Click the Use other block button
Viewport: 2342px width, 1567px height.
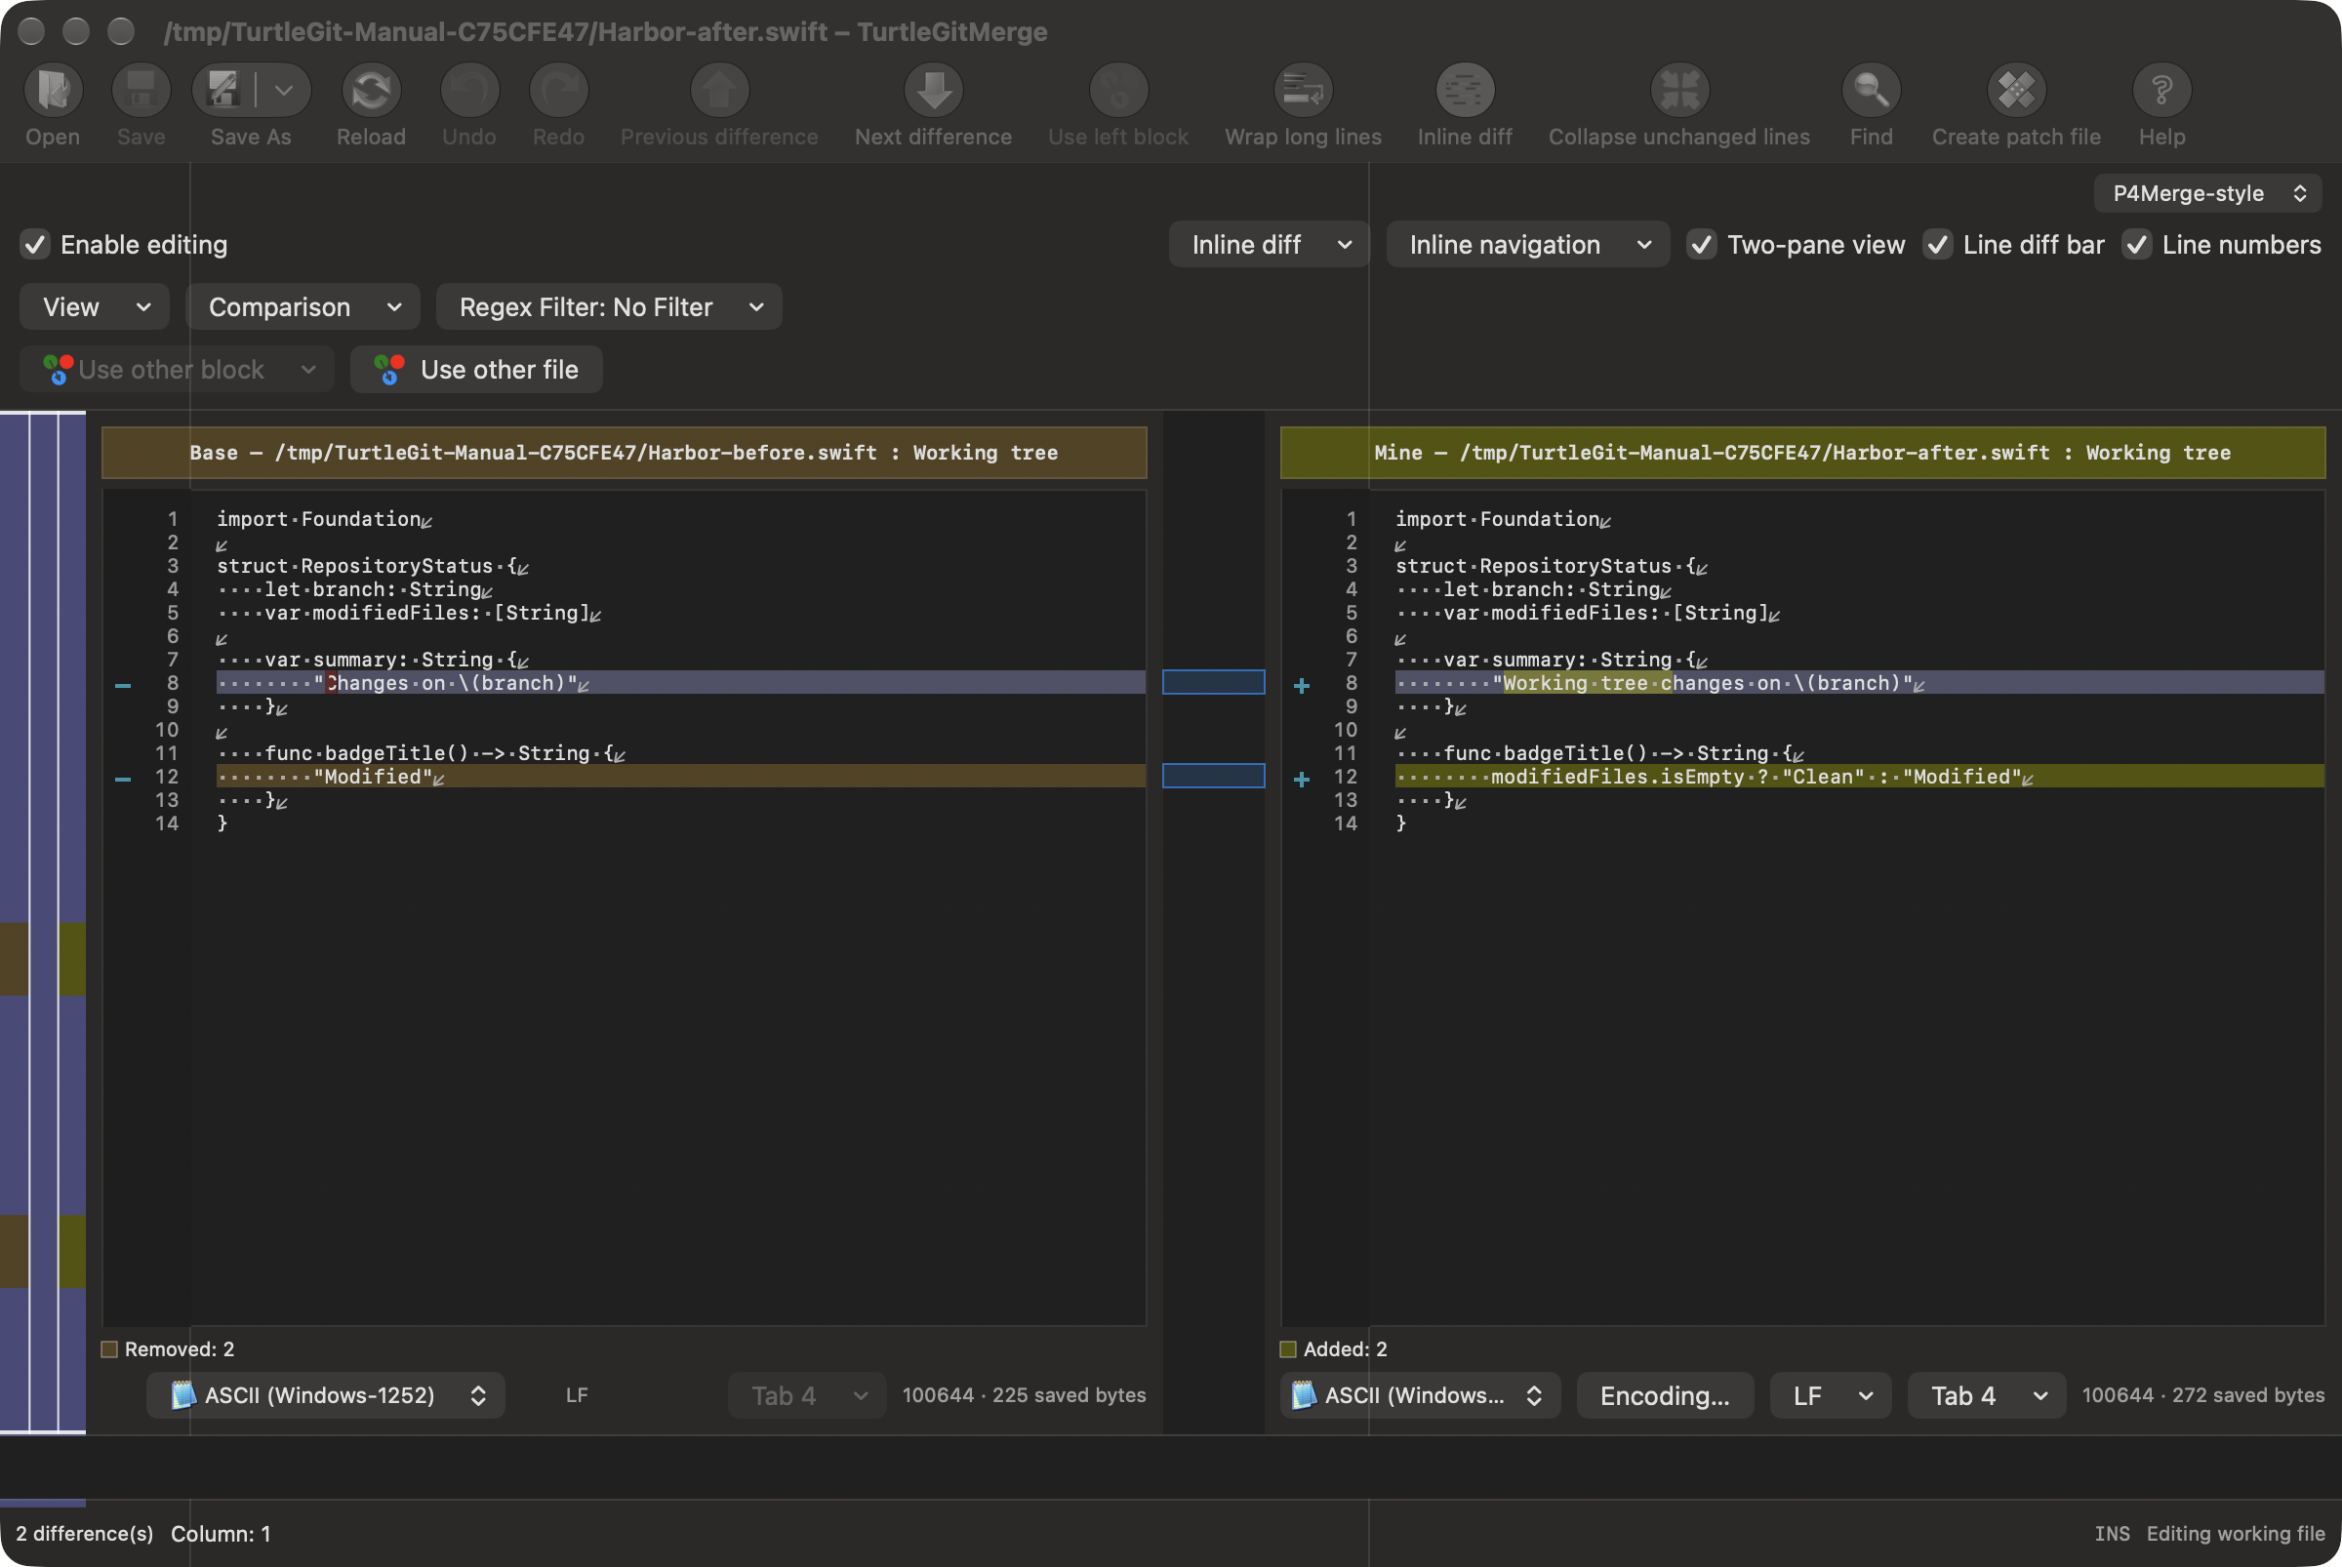click(176, 370)
